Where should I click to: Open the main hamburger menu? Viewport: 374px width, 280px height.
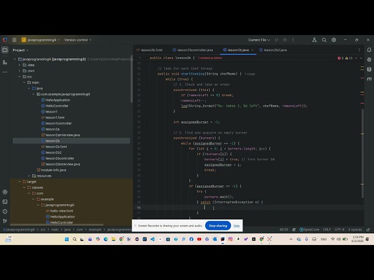point(14,40)
